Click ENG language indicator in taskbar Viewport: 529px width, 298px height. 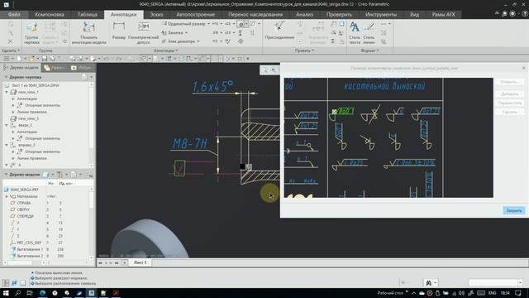(493, 293)
